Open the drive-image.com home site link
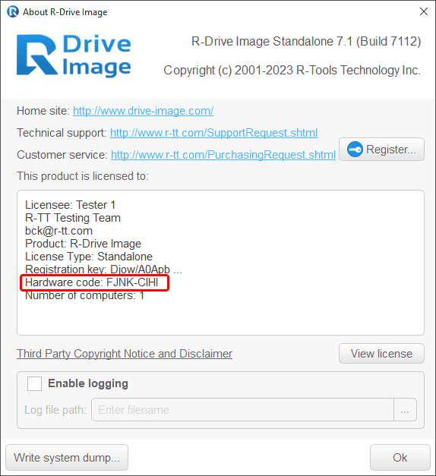This screenshot has width=436, height=476. pyautogui.click(x=143, y=111)
